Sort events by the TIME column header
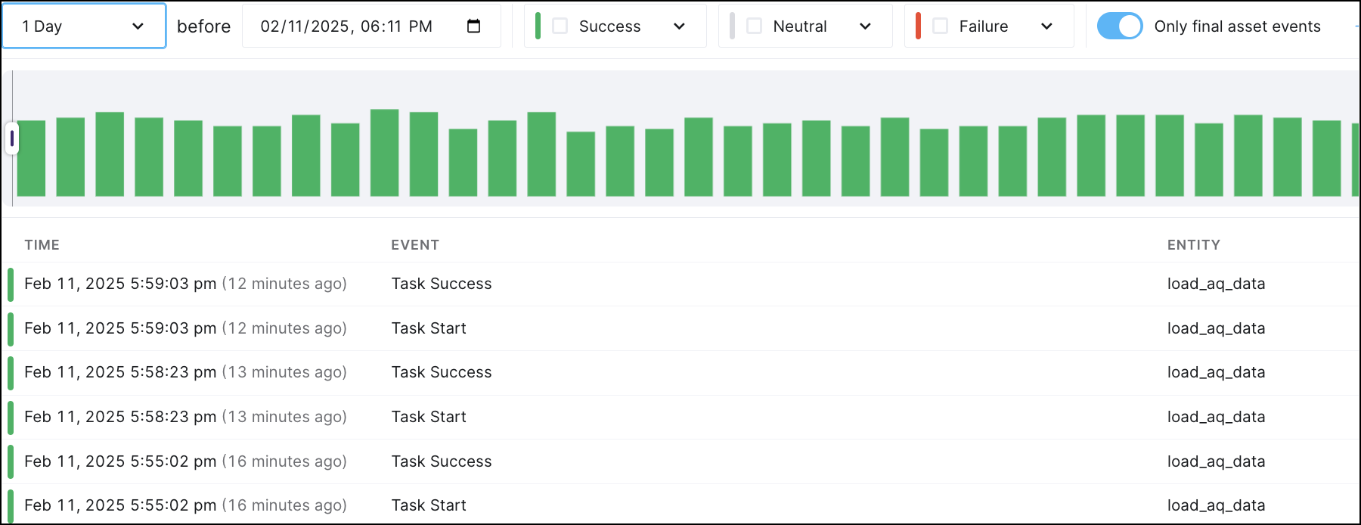 point(42,244)
